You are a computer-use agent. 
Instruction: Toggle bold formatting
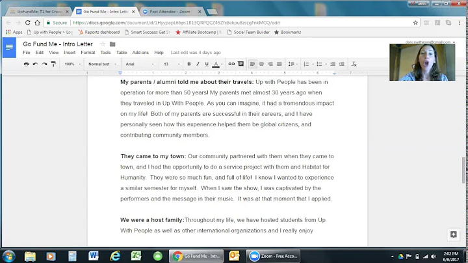(189, 64)
